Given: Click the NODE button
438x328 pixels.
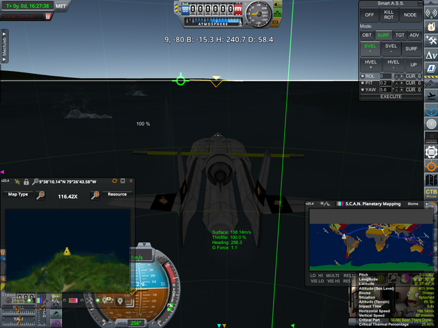Looking at the screenshot, I should pos(410,15).
